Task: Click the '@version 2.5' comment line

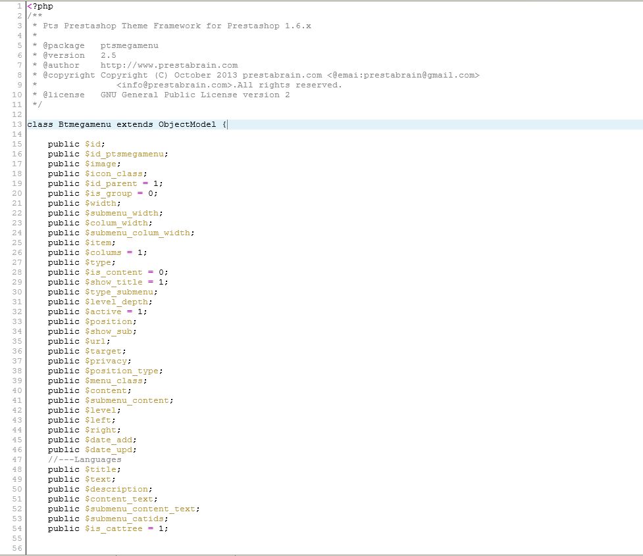Action: [x=74, y=55]
